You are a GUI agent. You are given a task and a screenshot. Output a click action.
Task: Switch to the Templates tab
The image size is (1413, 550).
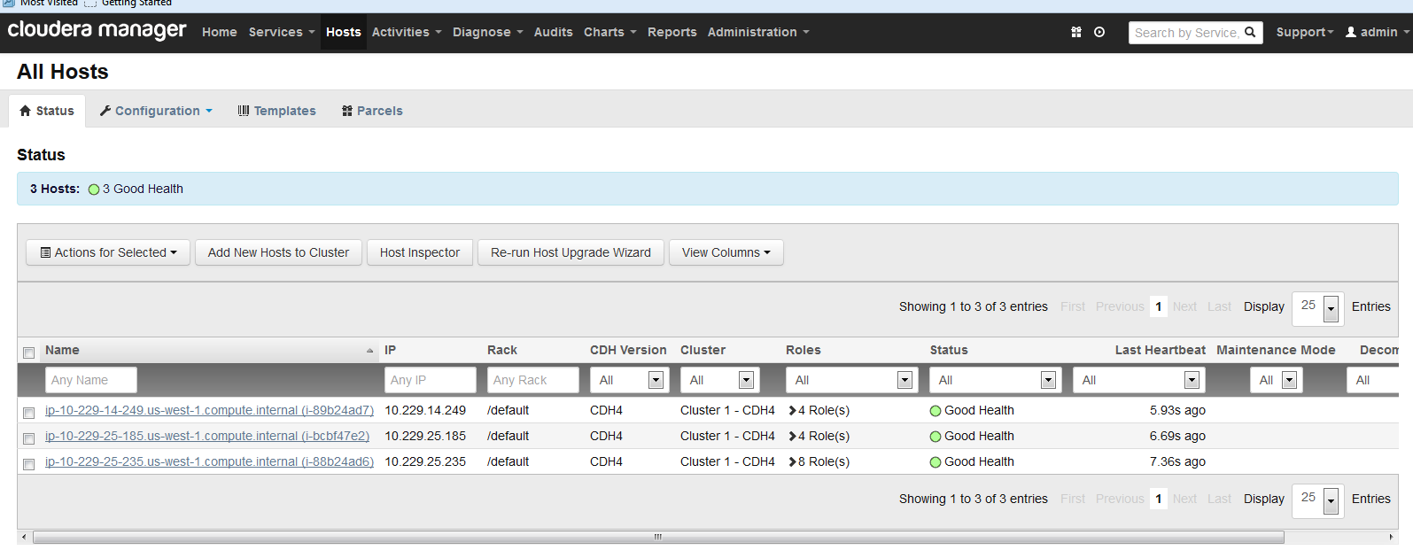pyautogui.click(x=277, y=111)
